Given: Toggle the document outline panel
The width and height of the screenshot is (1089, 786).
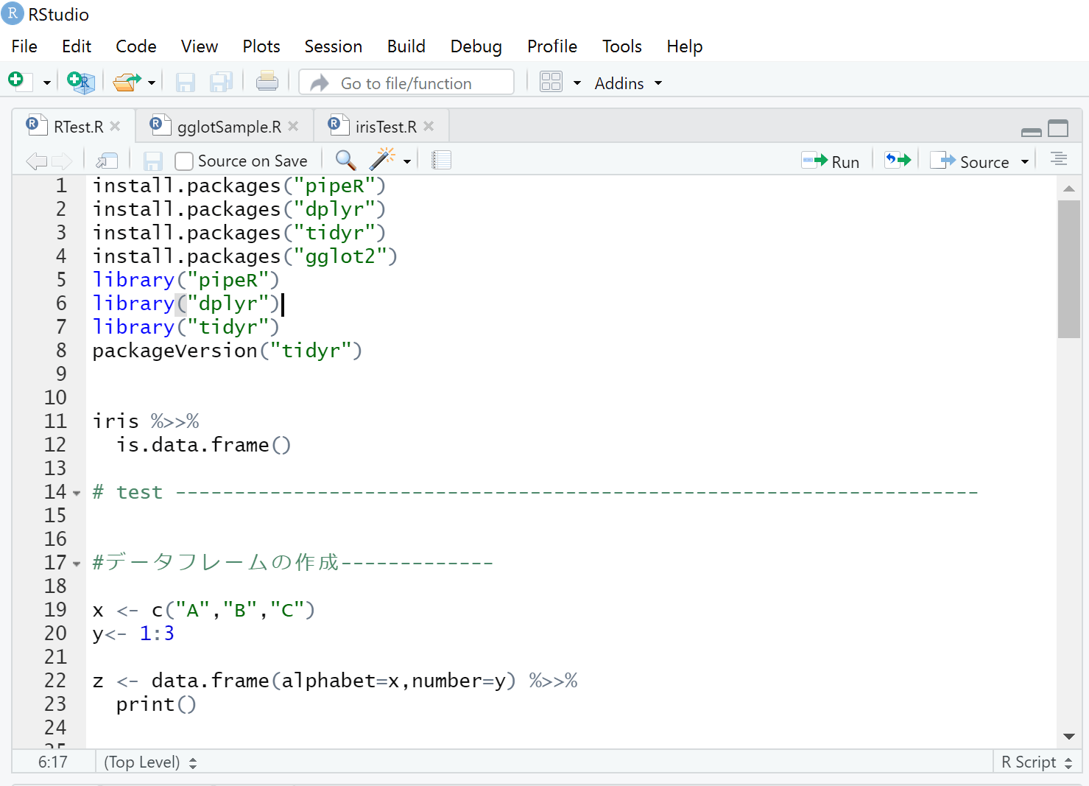Looking at the screenshot, I should point(1058,159).
